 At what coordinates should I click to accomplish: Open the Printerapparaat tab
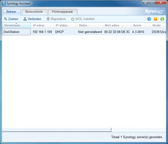click(63, 12)
